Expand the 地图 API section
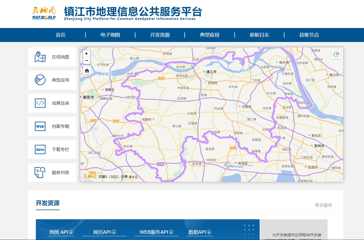Screen dimensions: 364x240 (x=61, y=232)
